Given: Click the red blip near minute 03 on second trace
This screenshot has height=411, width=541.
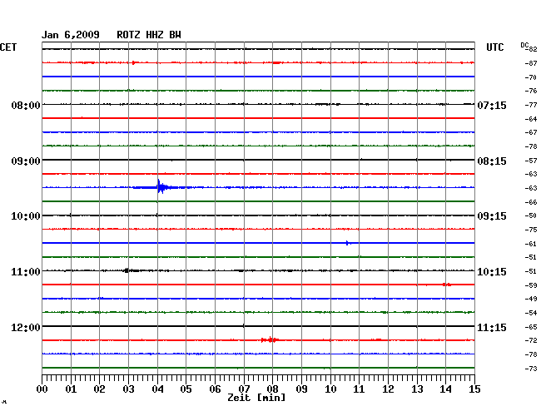Looking at the screenshot, I should (135, 62).
